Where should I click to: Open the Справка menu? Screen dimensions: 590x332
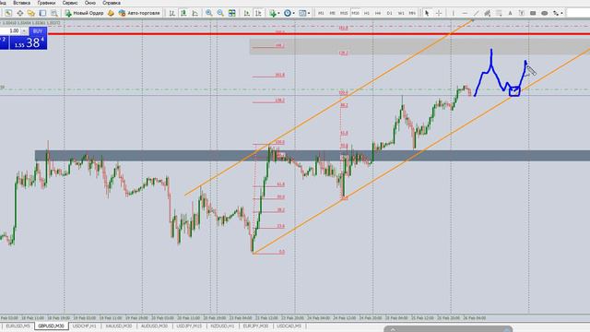112,3
